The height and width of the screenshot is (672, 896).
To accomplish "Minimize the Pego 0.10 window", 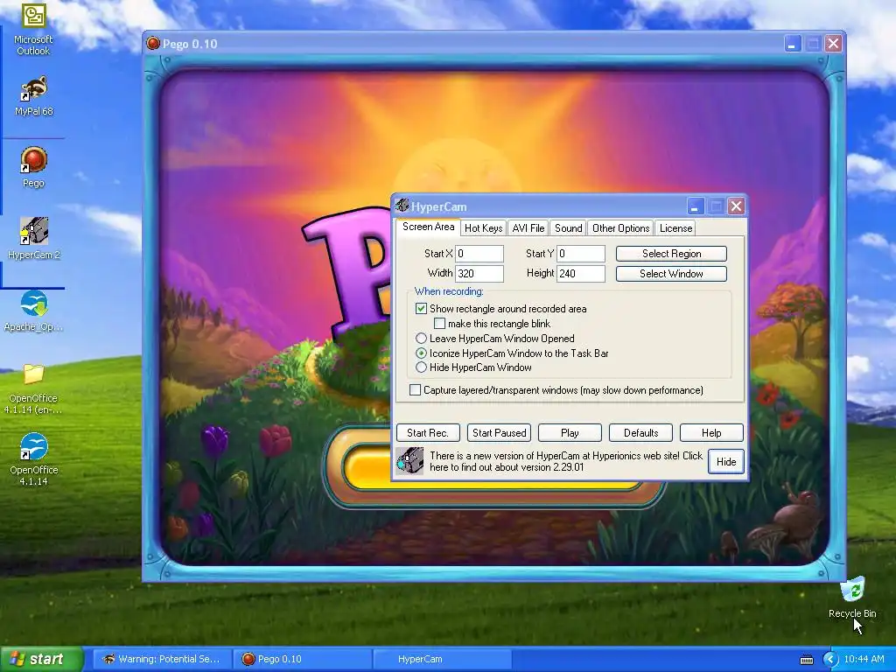I will (x=793, y=44).
